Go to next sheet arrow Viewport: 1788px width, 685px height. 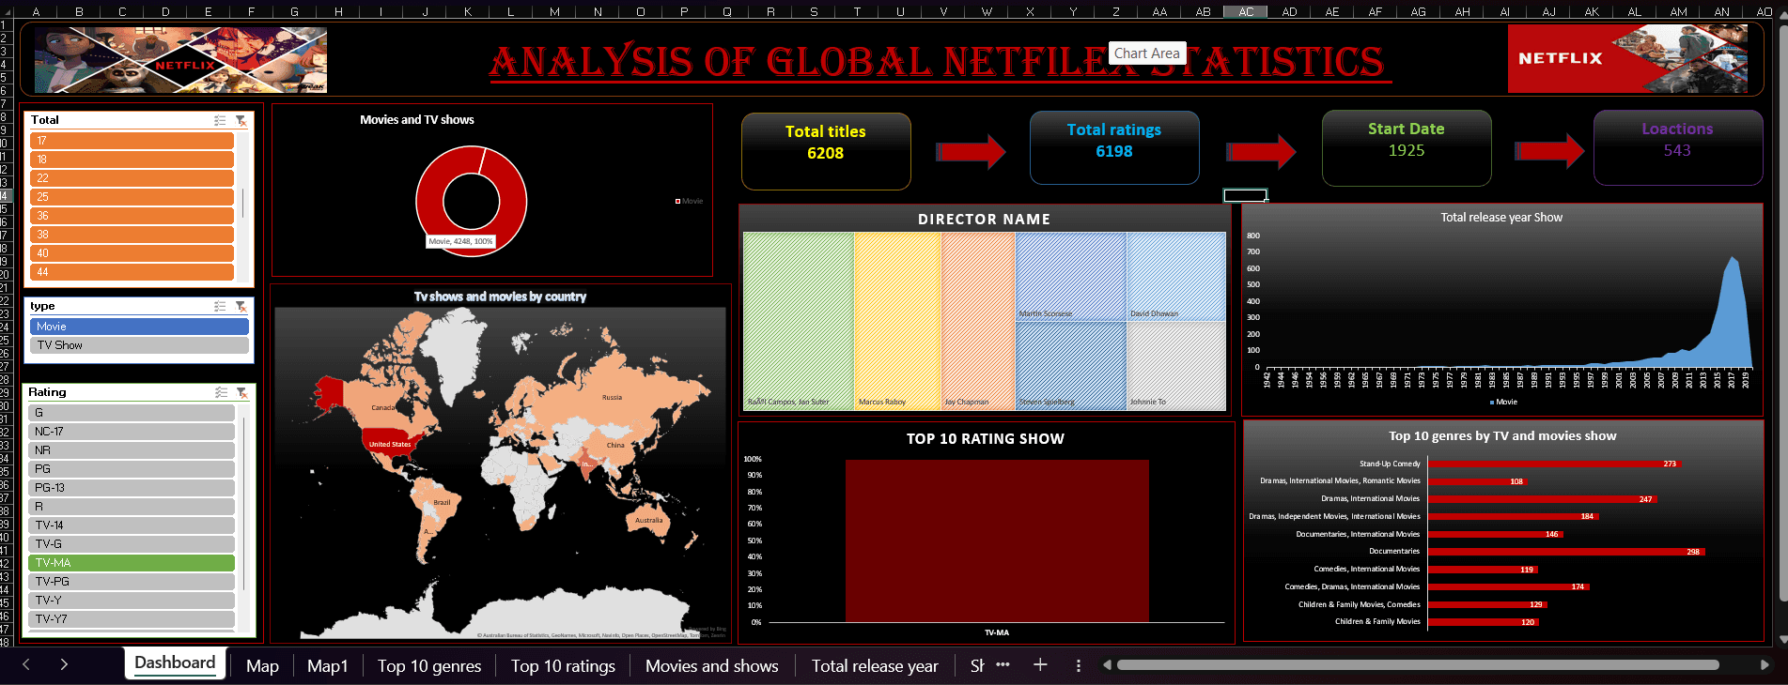click(x=64, y=664)
